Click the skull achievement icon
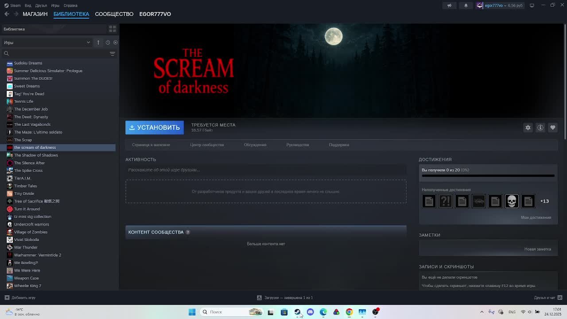 [x=512, y=201]
